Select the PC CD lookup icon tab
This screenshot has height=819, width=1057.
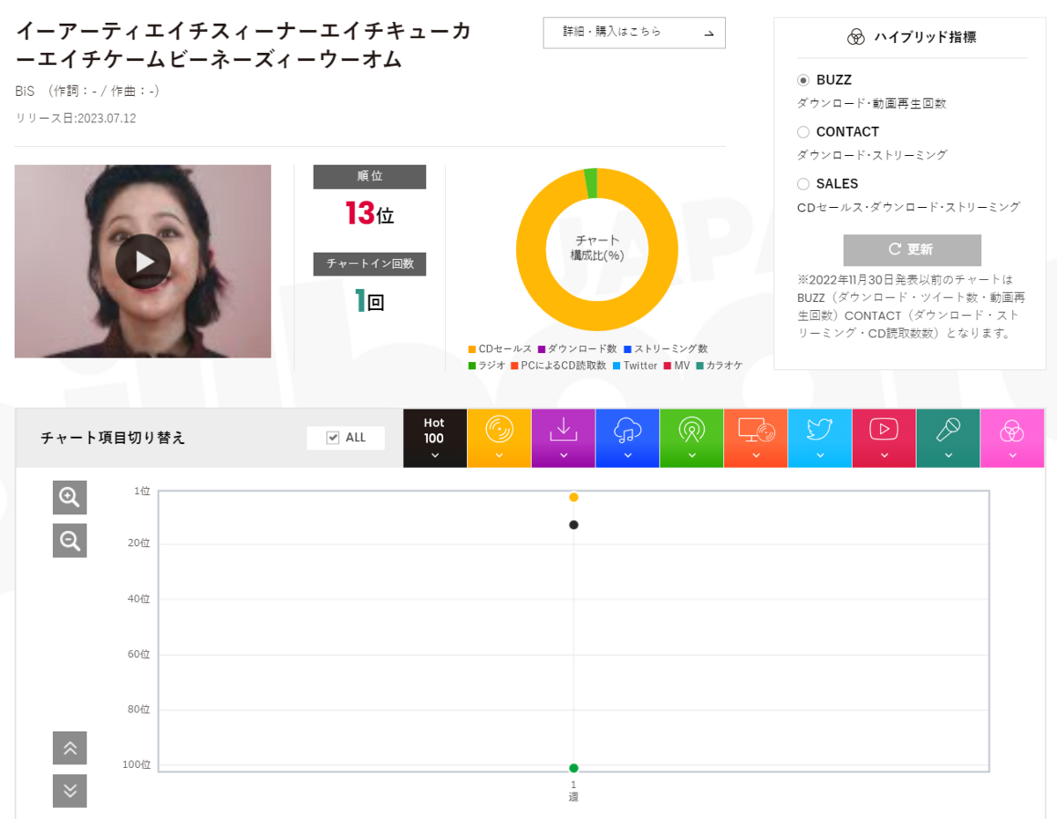point(756,438)
